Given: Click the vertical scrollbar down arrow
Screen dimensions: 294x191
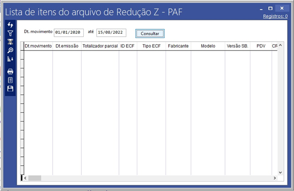Looking at the screenshot, I should (x=280, y=173).
